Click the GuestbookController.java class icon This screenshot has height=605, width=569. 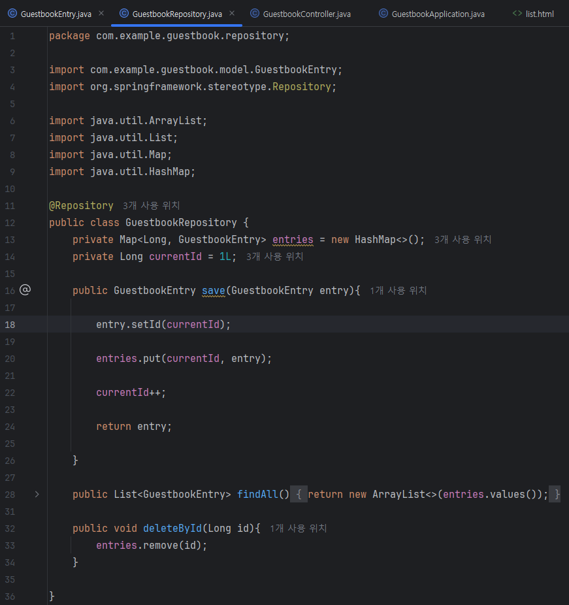(255, 14)
